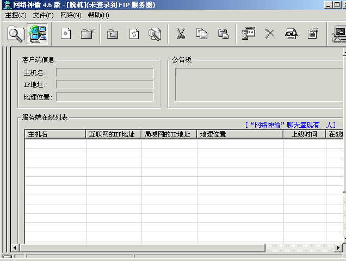The image size is (346, 261).
Task: Create a new folder via toolbar icon
Action: click(87, 34)
